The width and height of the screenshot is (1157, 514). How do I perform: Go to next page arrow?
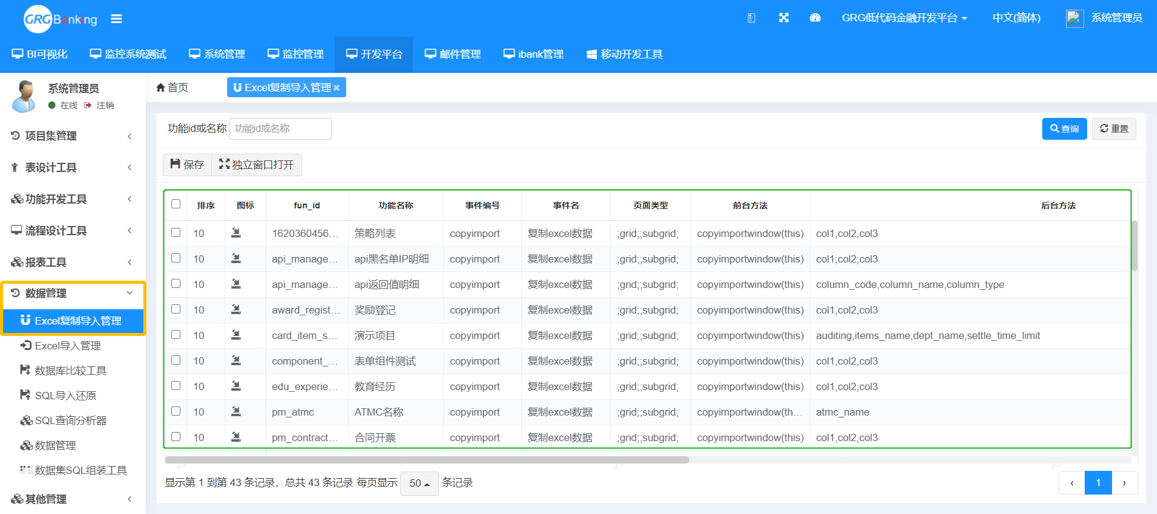[1124, 483]
